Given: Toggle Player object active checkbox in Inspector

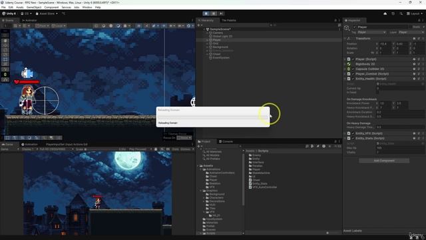Looking at the screenshot, I should click(354, 27).
